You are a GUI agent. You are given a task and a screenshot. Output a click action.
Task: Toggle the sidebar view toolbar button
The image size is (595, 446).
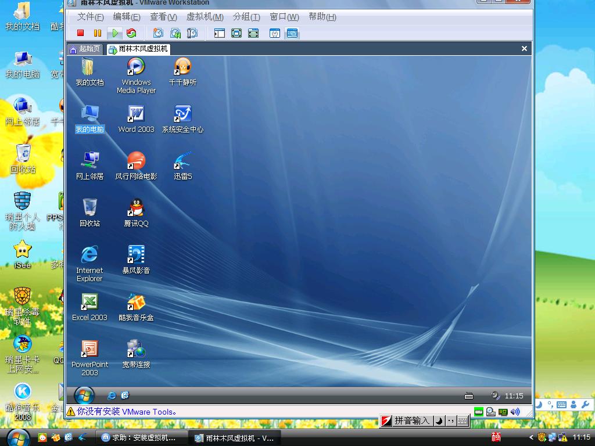pyautogui.click(x=219, y=33)
